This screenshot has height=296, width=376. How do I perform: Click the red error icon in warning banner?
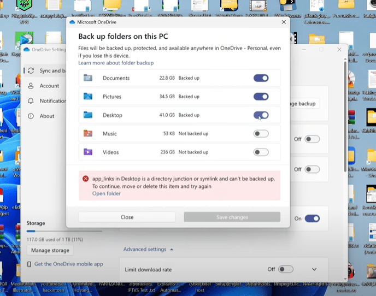[85, 179]
